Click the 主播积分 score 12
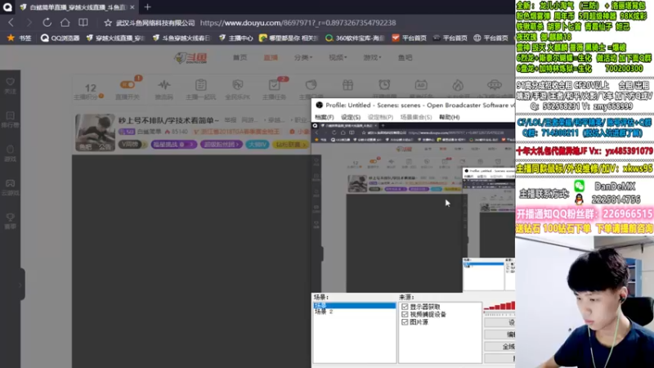This screenshot has height=368, width=654. [x=91, y=88]
